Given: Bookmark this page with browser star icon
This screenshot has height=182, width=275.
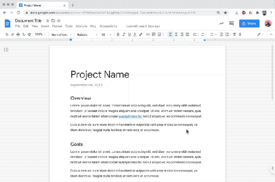Looking at the screenshot, I should click(x=225, y=12).
